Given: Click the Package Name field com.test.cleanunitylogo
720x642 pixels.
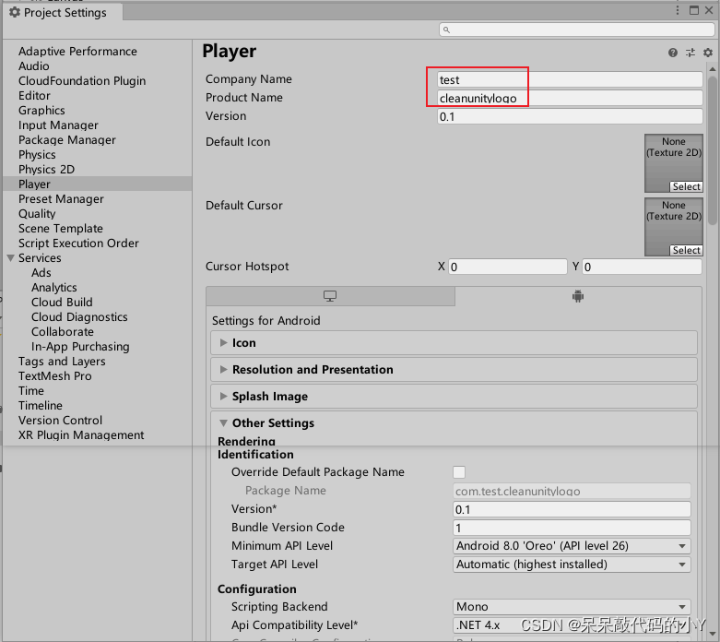Looking at the screenshot, I should coord(572,491).
